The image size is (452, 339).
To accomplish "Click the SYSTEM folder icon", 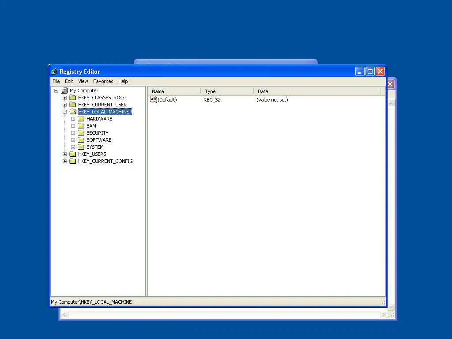I will click(x=81, y=147).
